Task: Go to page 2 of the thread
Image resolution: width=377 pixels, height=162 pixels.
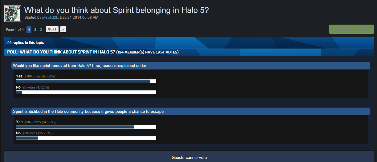Action: pos(35,30)
